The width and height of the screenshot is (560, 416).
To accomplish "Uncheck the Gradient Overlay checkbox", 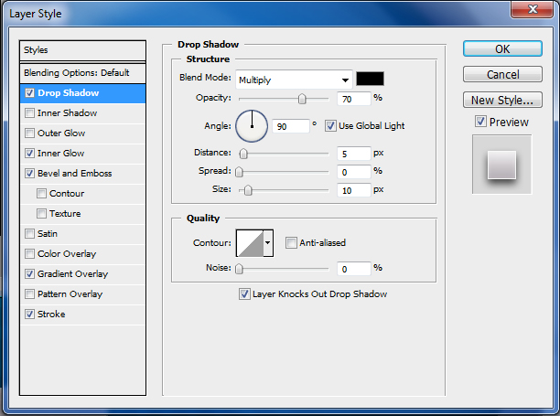I will pos(29,274).
